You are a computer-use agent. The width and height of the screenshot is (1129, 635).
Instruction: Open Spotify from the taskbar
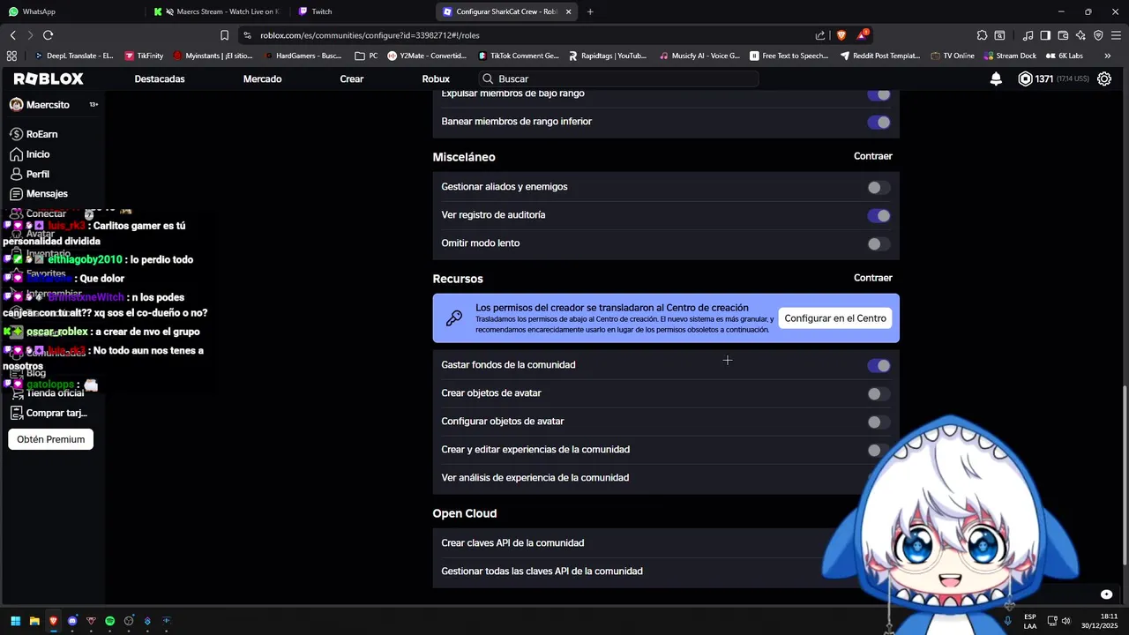[109, 621]
